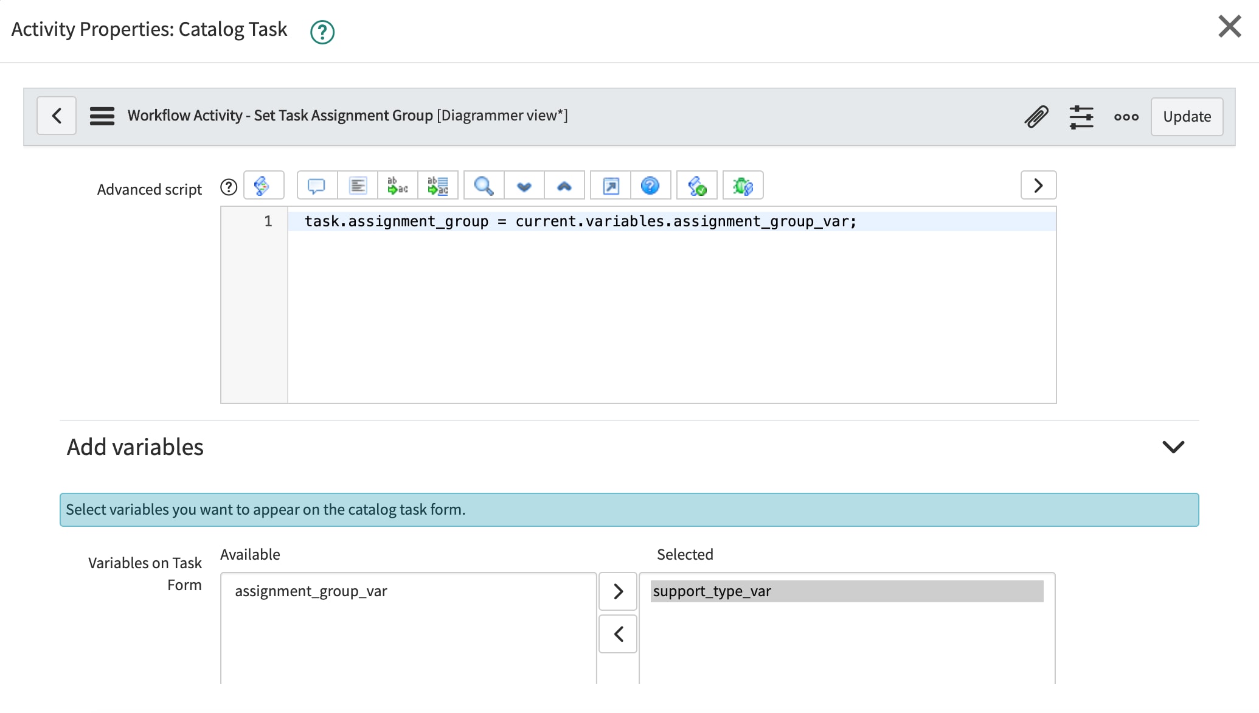Format the script code
Viewport: 1259px width, 713px height.
[357, 186]
